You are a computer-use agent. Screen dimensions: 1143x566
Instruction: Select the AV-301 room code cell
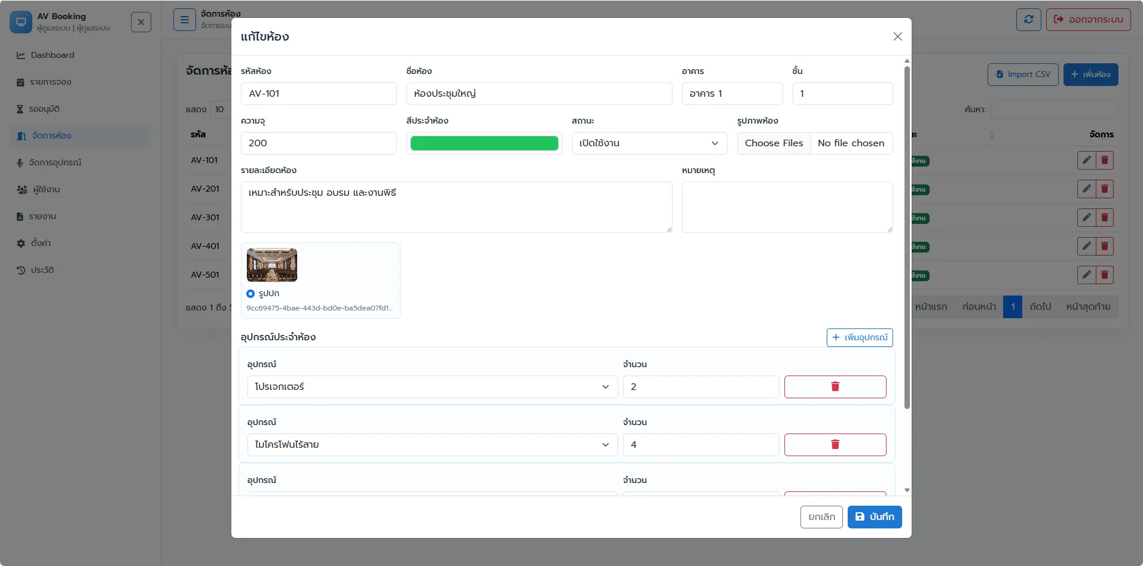205,217
